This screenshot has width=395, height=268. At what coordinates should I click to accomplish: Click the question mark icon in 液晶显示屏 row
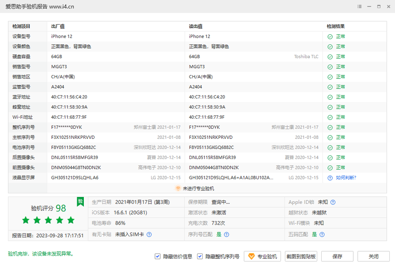tap(330, 178)
